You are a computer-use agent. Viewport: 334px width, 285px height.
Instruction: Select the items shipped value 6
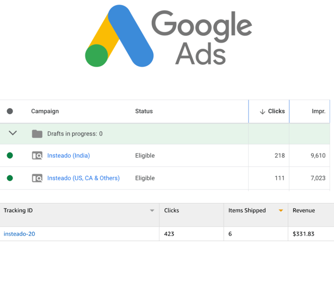coord(230,234)
